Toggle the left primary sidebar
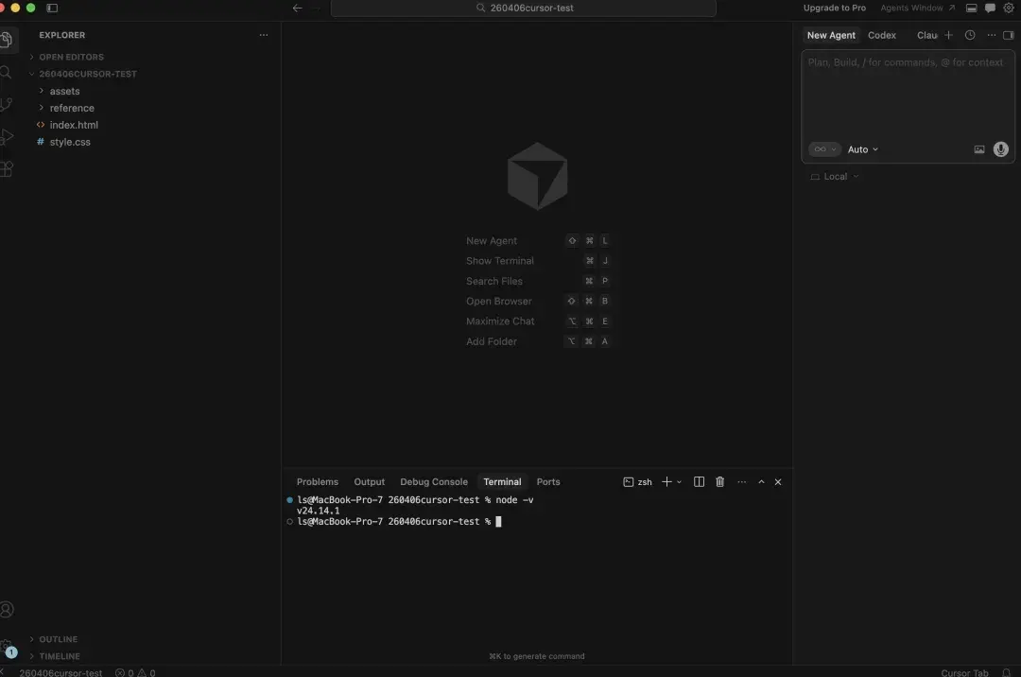Viewport: 1021px width, 677px height. tap(52, 8)
